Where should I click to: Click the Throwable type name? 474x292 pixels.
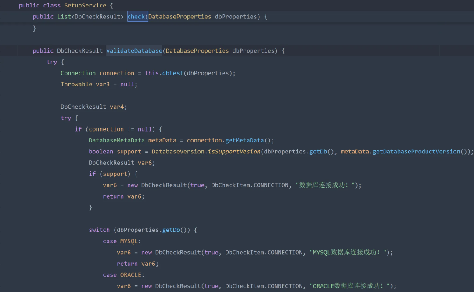tap(76, 84)
